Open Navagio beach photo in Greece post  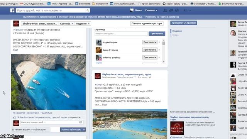pyautogui.click(x=48, y=82)
